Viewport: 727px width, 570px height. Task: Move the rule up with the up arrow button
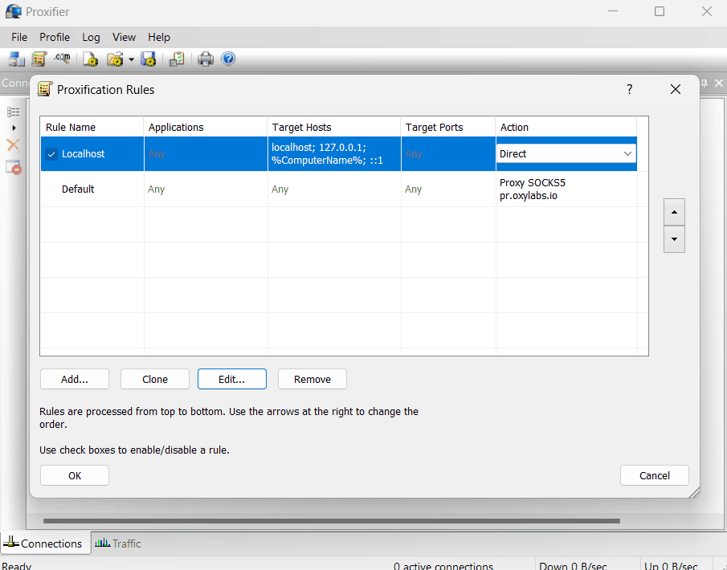coord(674,212)
